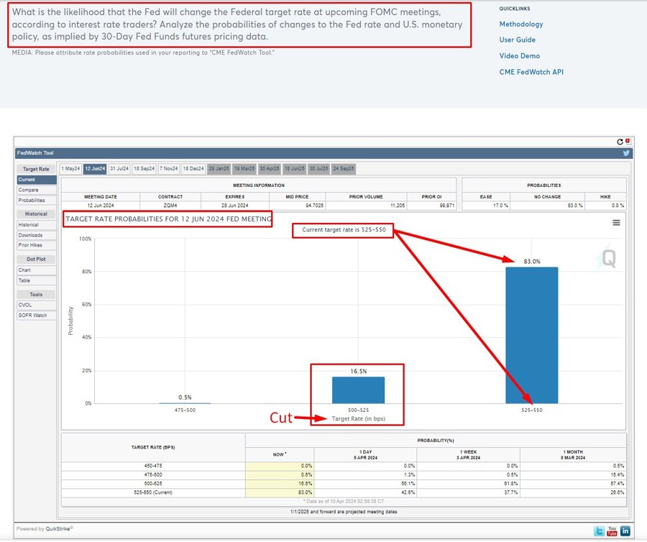The image size is (647, 542).
Task: Select the 1 May24 meeting tab
Action: (70, 169)
